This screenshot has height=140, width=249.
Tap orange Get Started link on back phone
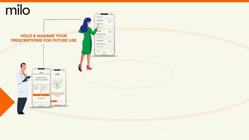57,96
